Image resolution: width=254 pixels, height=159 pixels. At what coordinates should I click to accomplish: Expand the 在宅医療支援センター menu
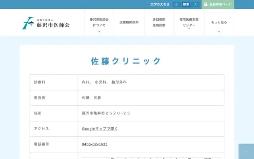[x=189, y=22]
